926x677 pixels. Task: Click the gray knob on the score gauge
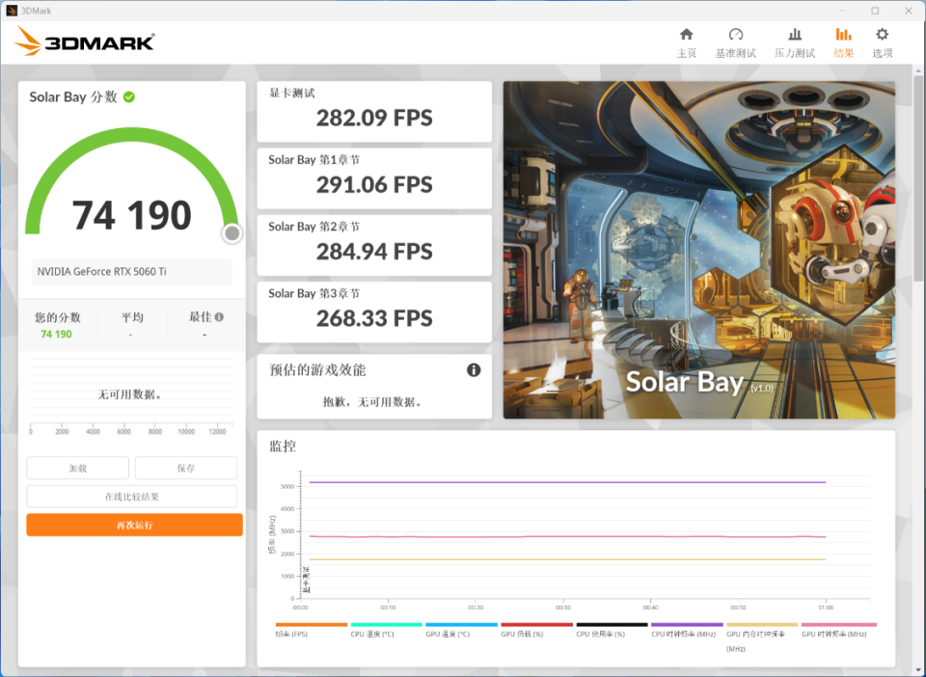[x=232, y=233]
